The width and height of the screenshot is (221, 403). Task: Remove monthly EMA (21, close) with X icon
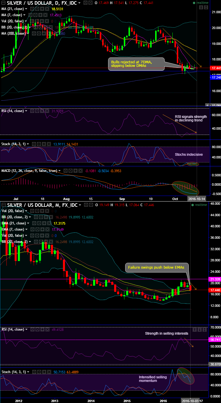pyautogui.click(x=49, y=223)
